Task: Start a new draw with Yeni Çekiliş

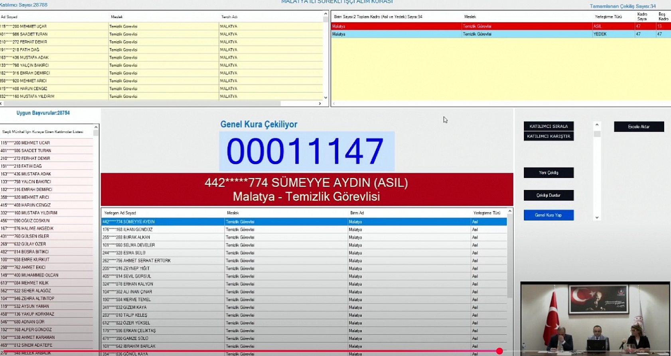Action: 549,173
